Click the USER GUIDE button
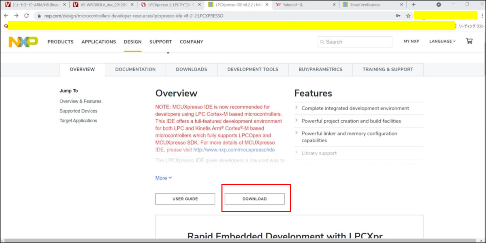 [185, 199]
